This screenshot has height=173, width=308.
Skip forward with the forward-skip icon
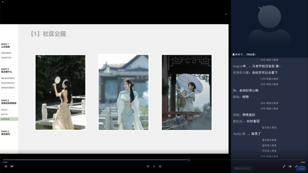pos(160,166)
